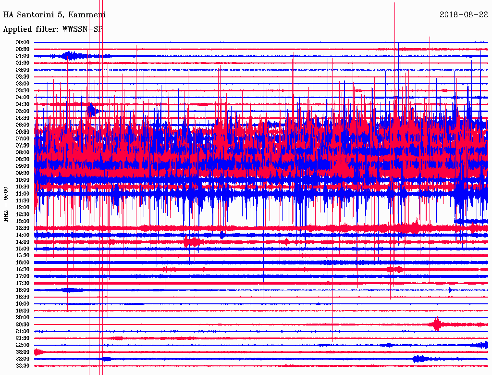Viewport: 492px width, 375px height.
Task: Click the 04:30 time label
Action: click(23, 104)
